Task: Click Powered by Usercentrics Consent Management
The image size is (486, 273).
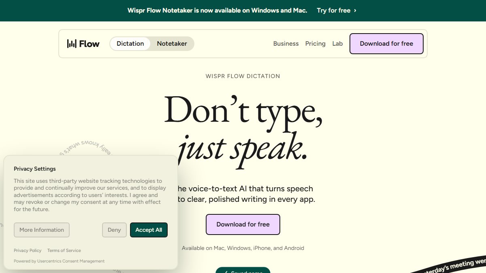Action: (x=59, y=261)
